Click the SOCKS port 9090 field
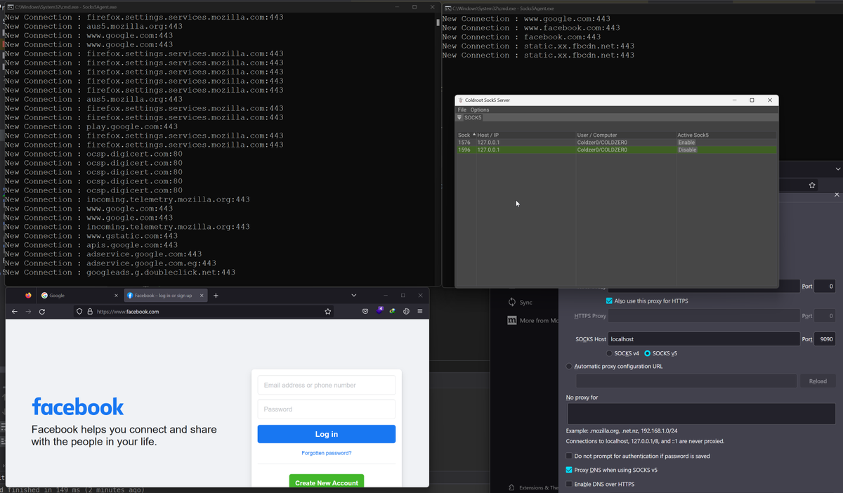Viewport: 843px width, 493px height. (825, 339)
